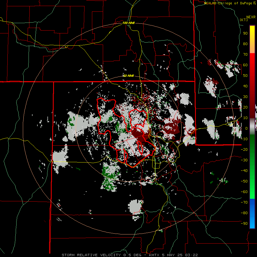Click the 100 NMI range ring label

[128, 23]
